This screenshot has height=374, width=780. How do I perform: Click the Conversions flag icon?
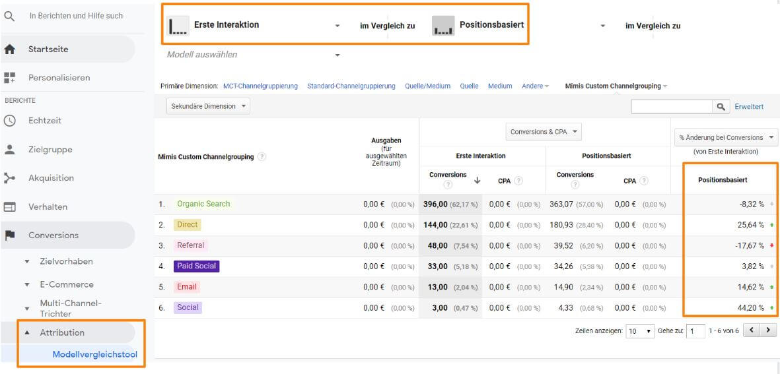pyautogui.click(x=9, y=235)
